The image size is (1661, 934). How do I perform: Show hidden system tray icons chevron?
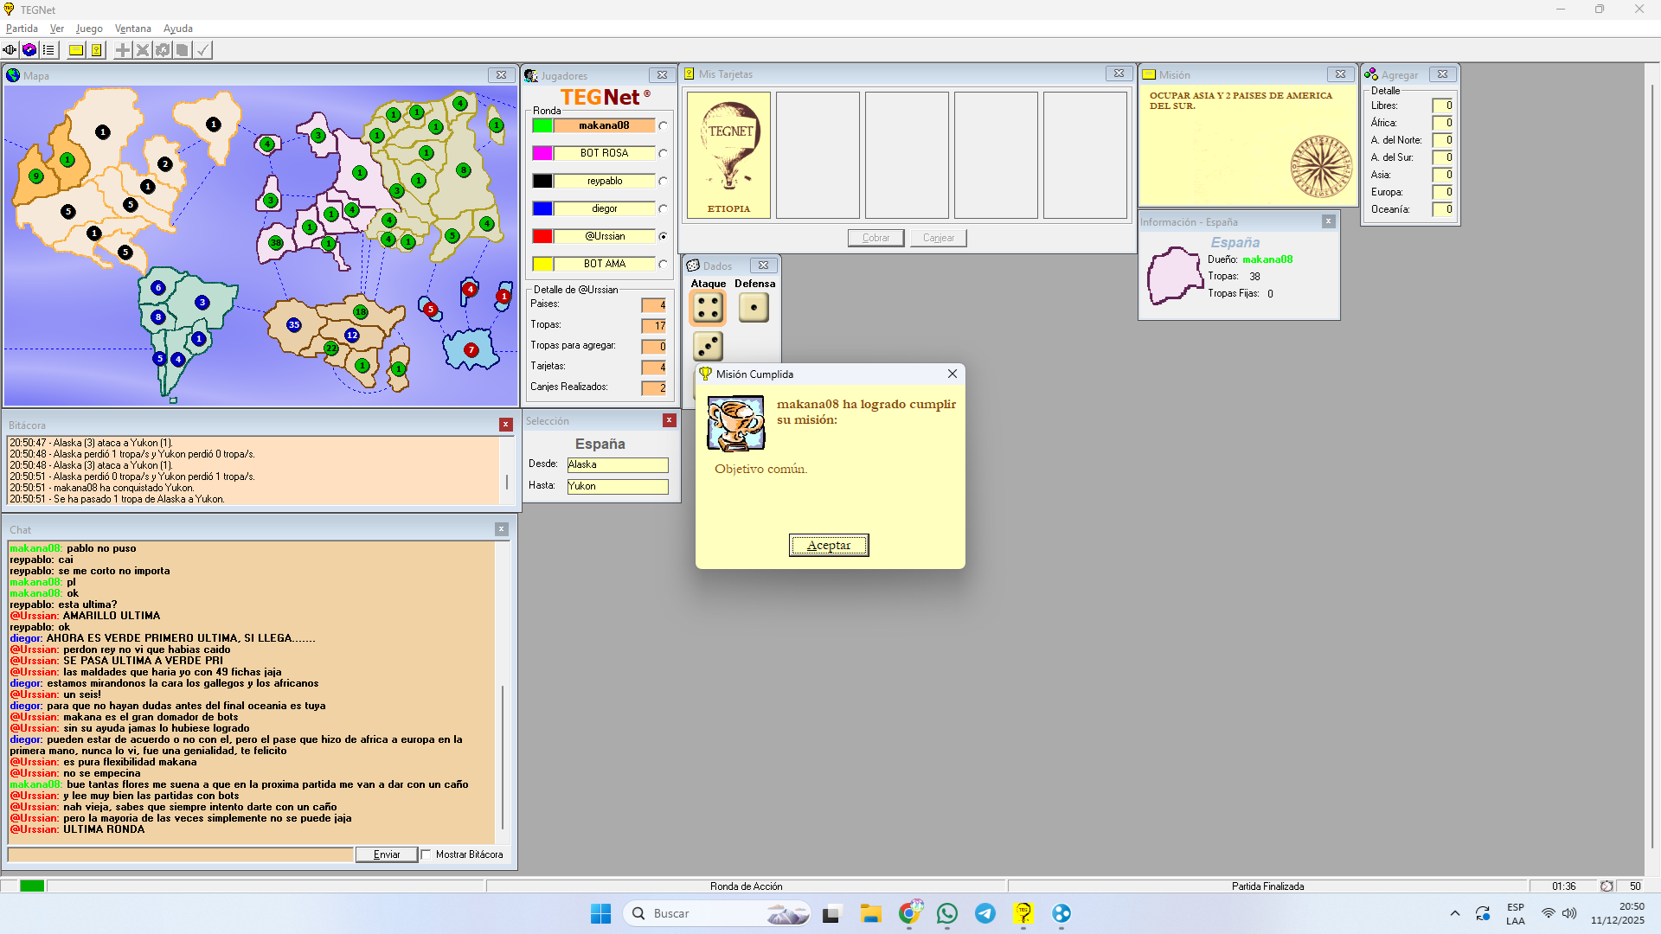tap(1454, 913)
